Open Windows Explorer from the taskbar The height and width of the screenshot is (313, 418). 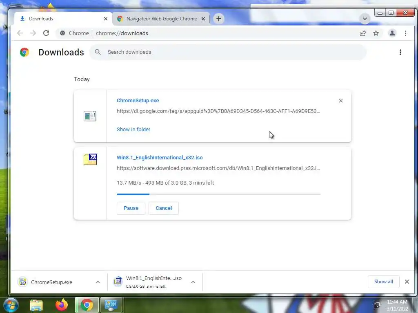[36, 305]
